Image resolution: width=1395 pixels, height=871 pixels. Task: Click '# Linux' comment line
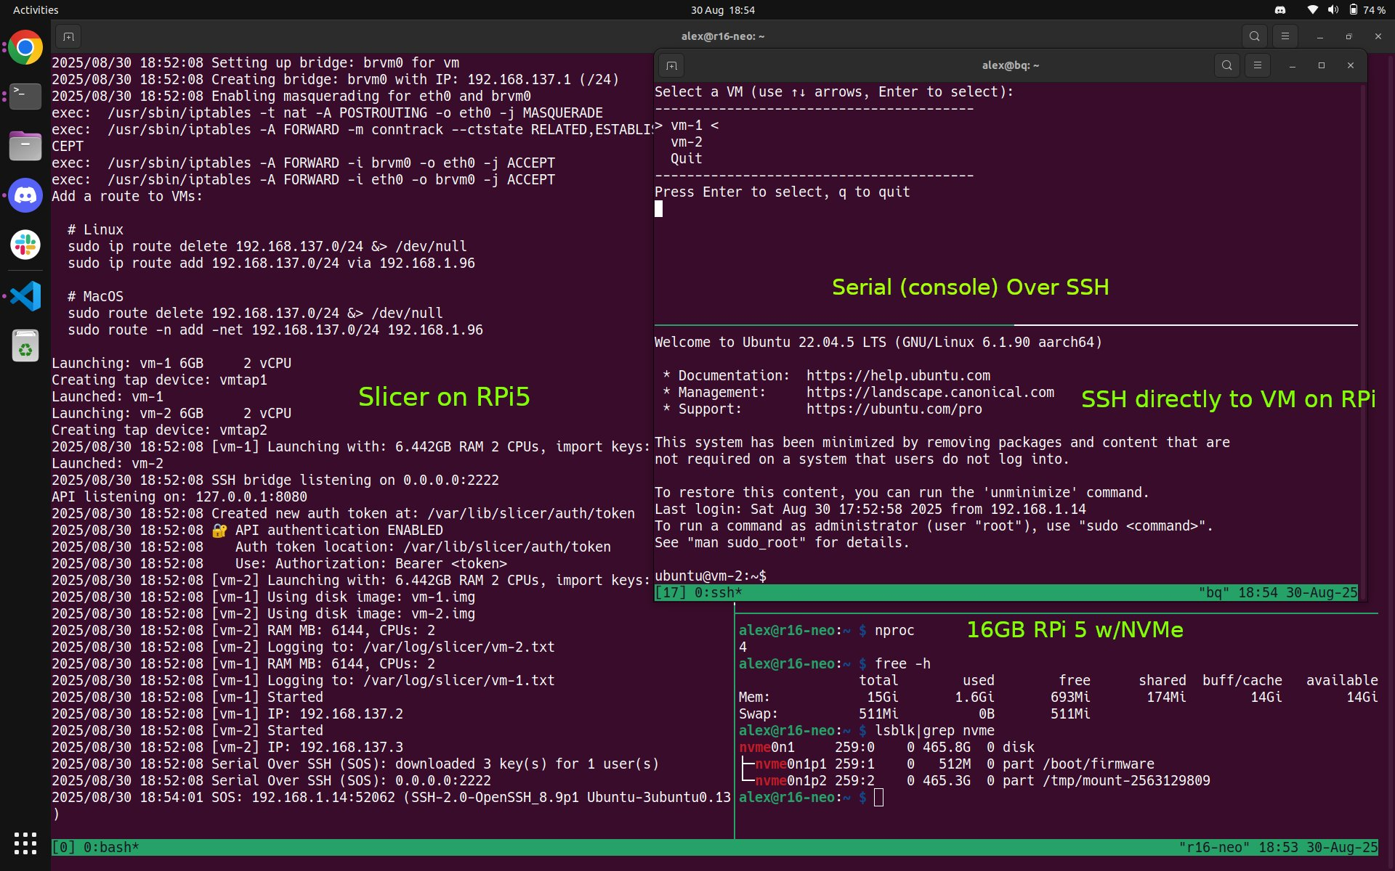95,230
